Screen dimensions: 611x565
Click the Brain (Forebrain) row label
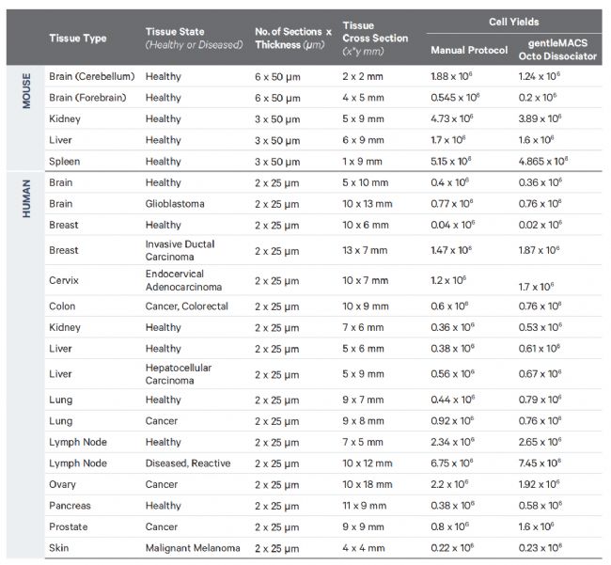(x=90, y=98)
